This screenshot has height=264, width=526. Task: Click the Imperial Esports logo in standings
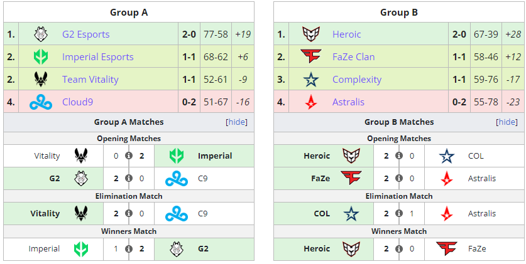[x=40, y=57]
